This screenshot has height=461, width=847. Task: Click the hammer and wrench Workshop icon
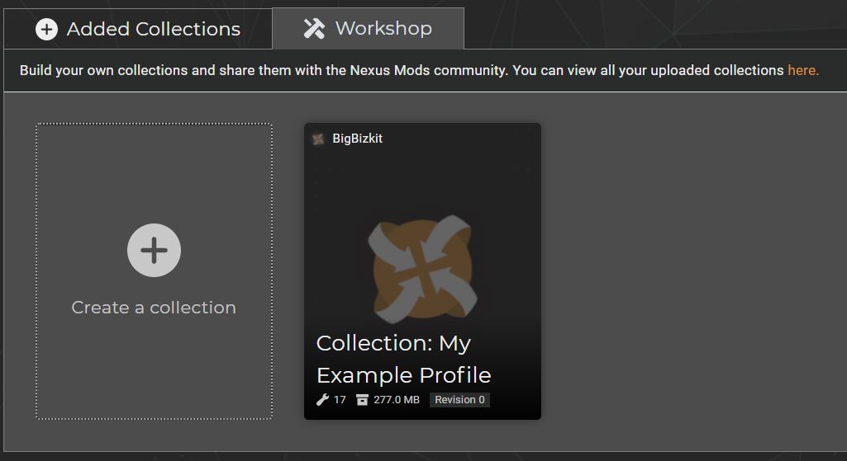[x=314, y=29]
